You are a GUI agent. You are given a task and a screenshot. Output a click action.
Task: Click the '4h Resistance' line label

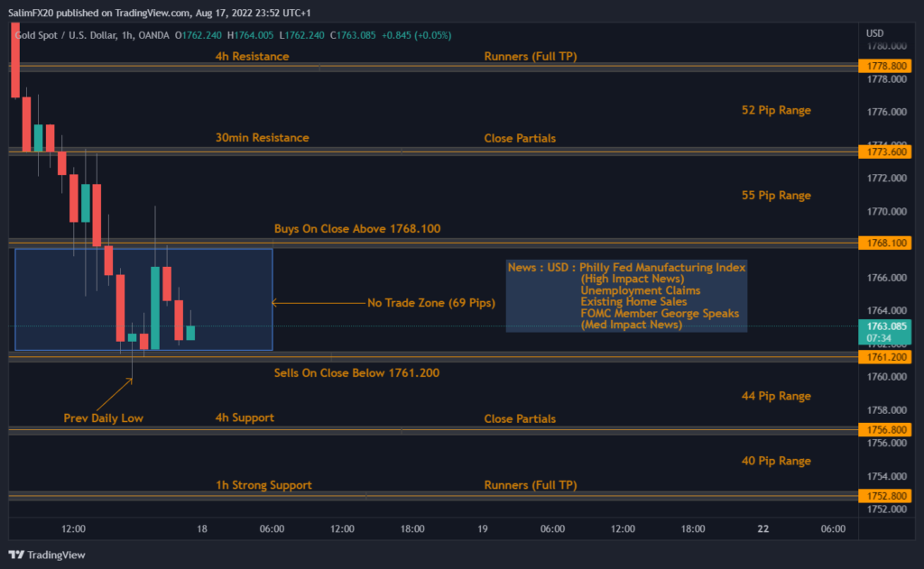pos(252,57)
